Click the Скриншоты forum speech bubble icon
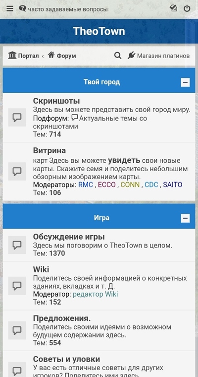 pyautogui.click(x=17, y=118)
